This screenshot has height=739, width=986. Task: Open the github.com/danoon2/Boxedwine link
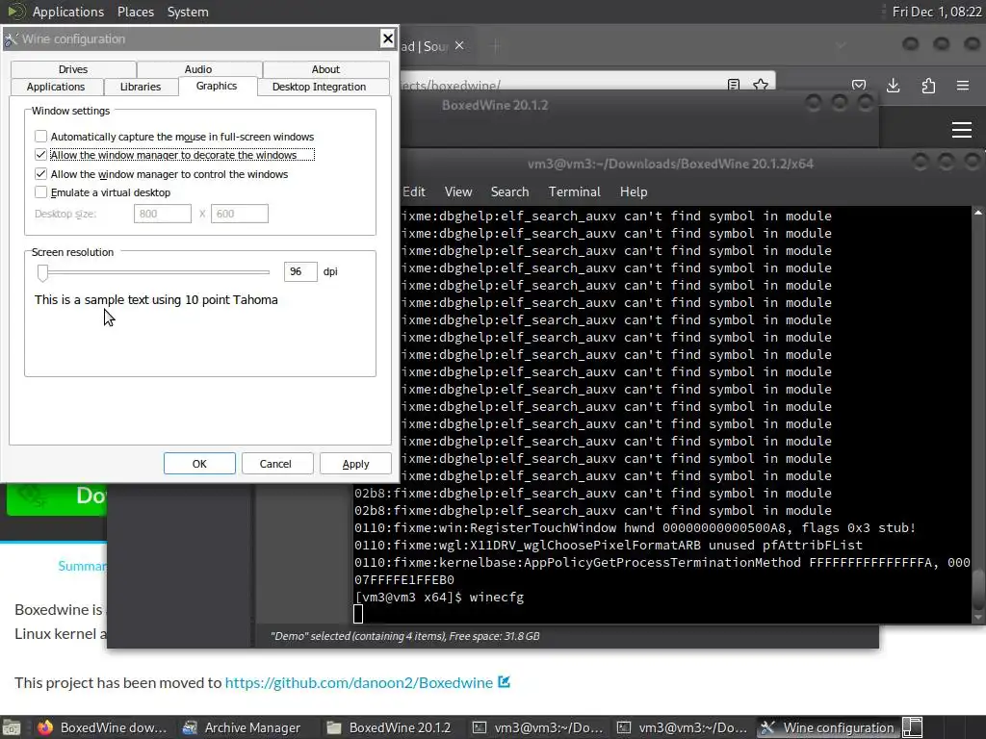point(359,682)
